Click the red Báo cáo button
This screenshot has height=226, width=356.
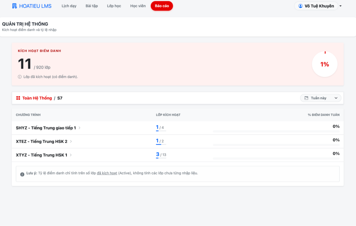(x=162, y=6)
